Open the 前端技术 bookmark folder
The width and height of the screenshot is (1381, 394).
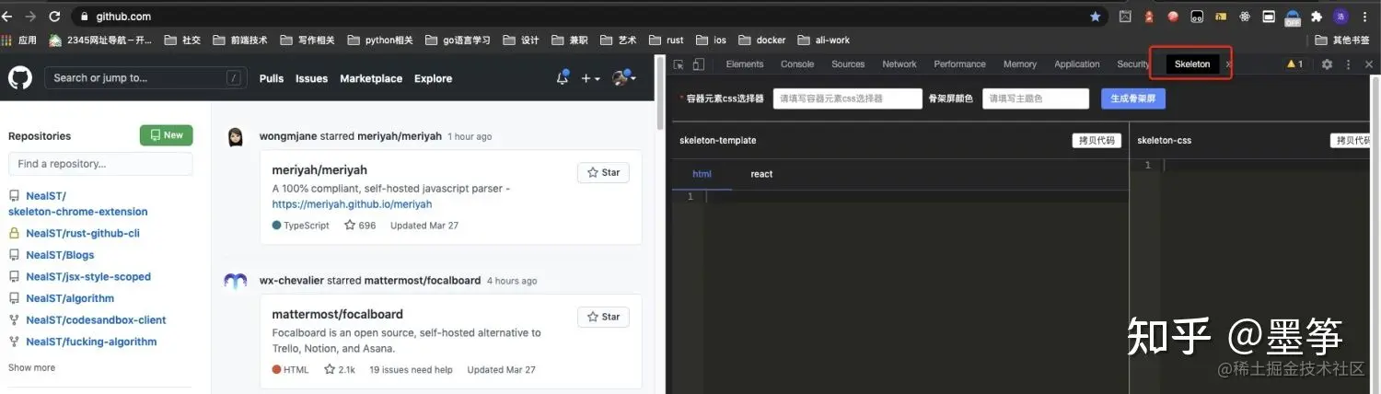[x=239, y=41]
